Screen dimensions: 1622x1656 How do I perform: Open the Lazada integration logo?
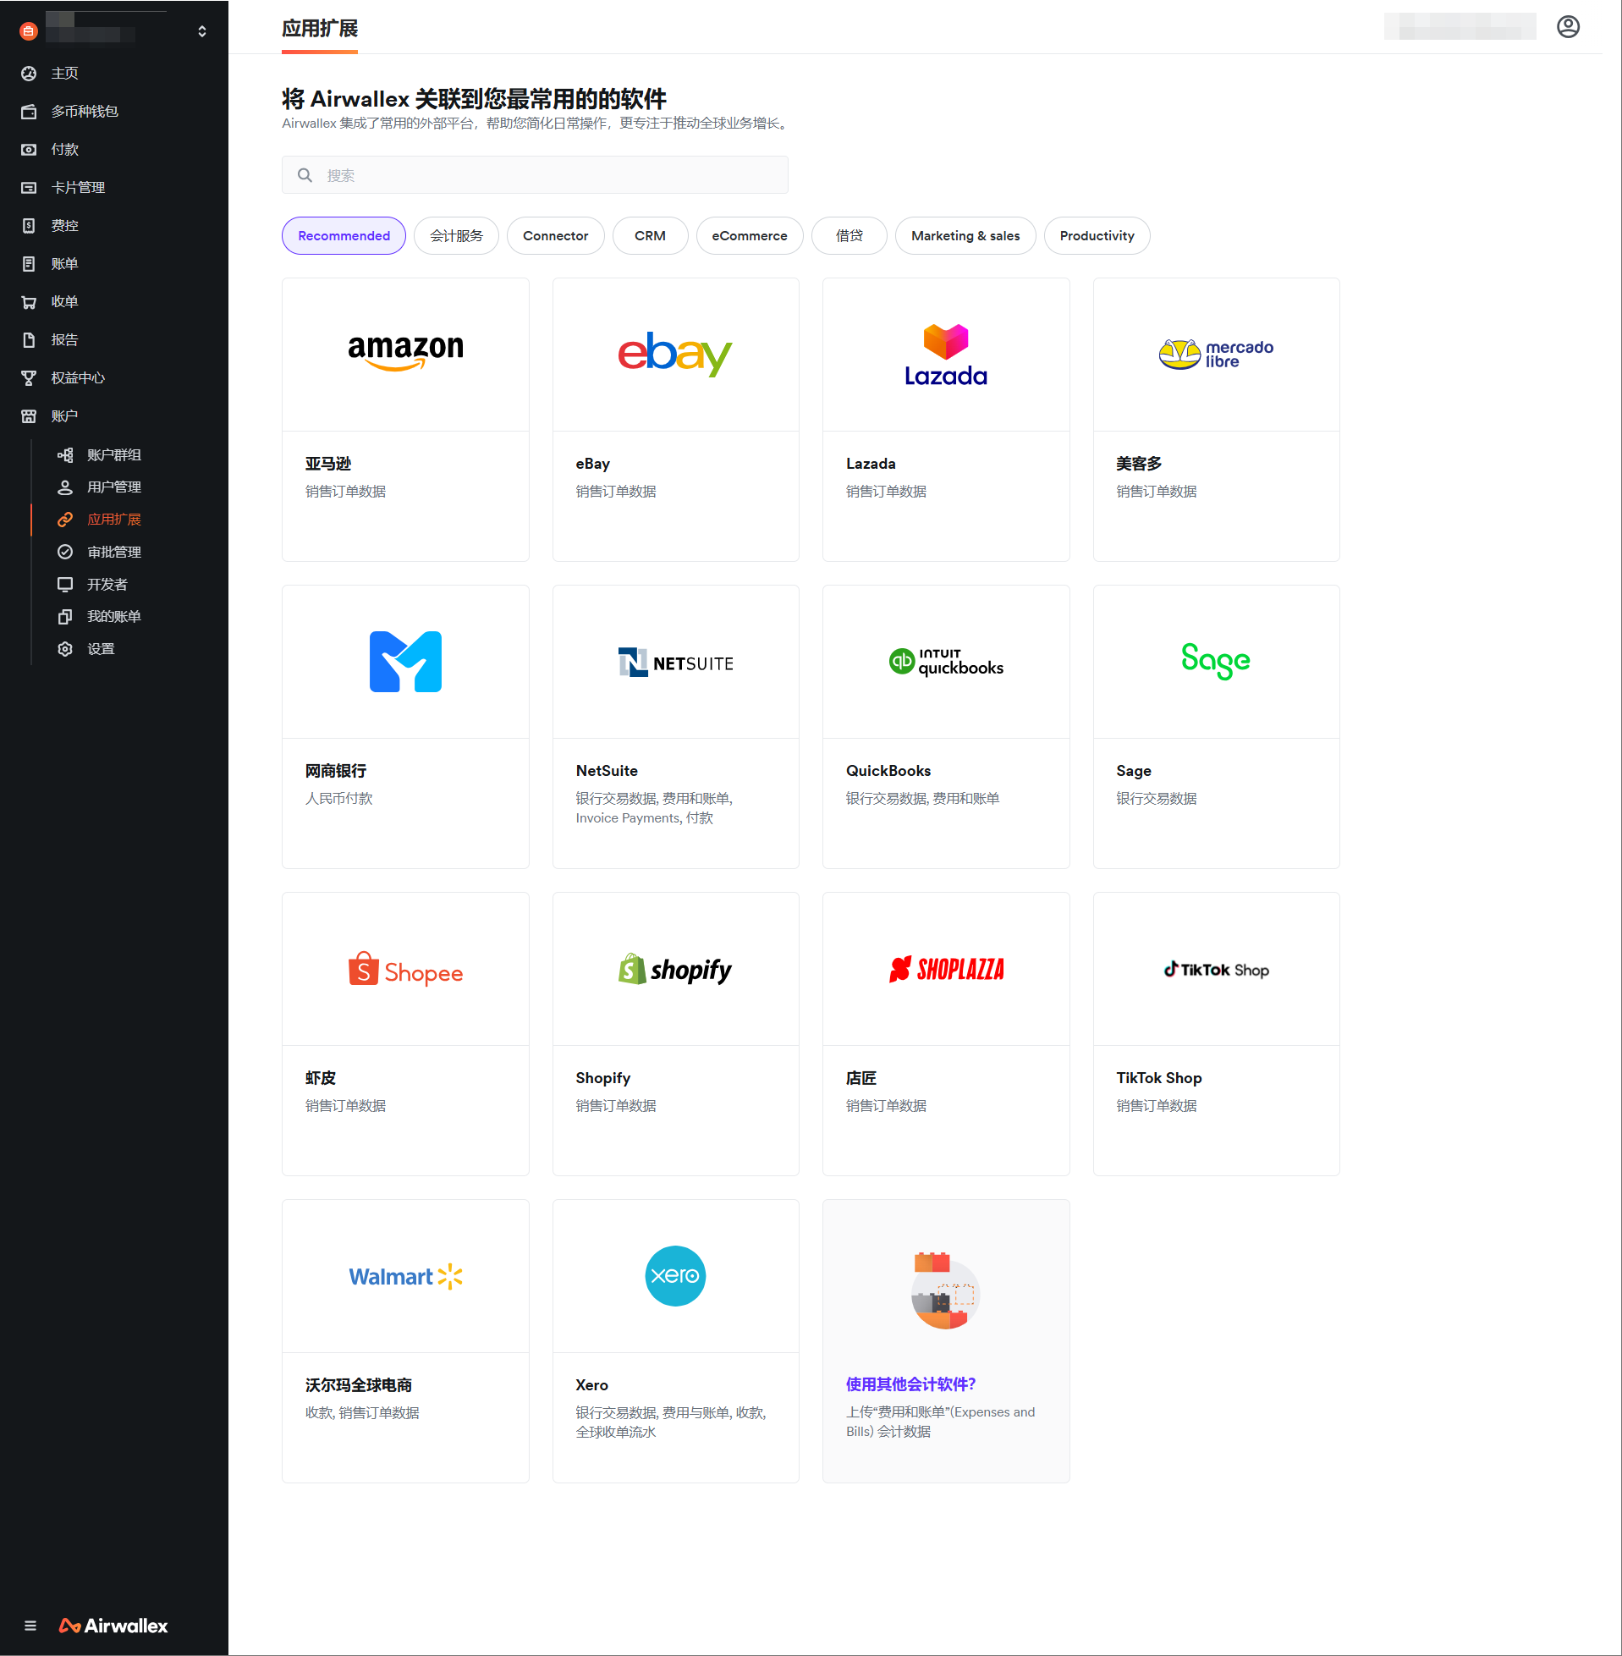[x=946, y=354]
